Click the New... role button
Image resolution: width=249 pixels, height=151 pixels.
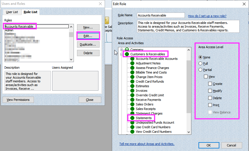click(88, 27)
